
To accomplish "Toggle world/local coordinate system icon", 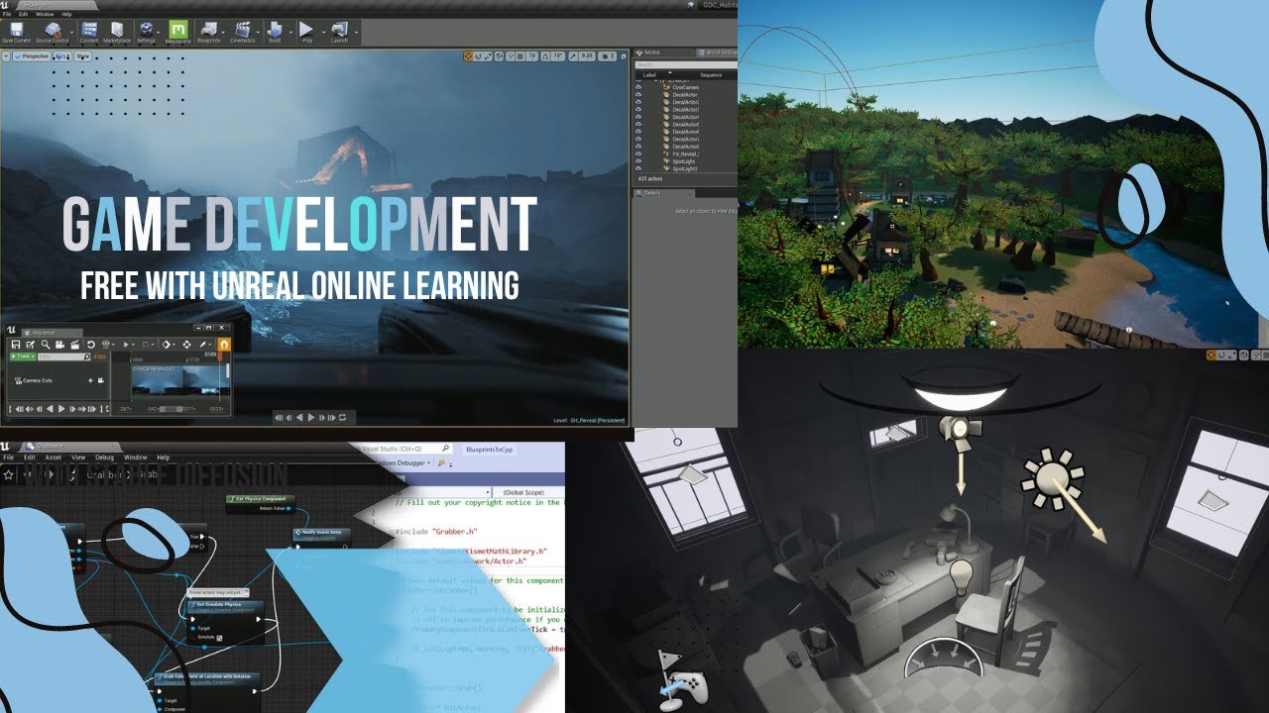I will tap(499, 56).
